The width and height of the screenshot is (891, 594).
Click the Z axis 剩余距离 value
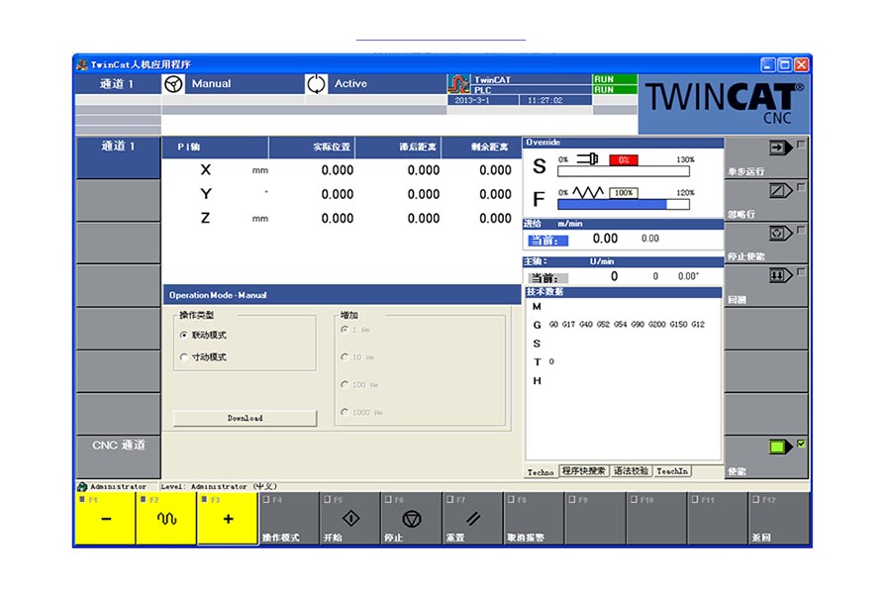point(495,218)
